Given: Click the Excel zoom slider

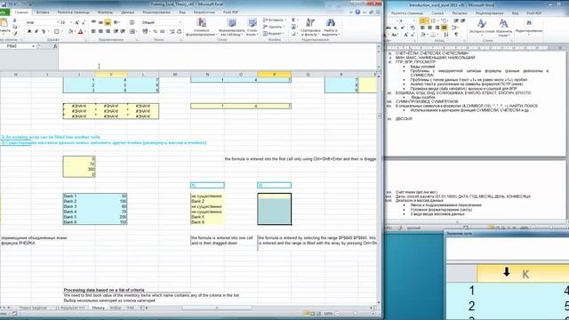Looking at the screenshot, I should [354, 314].
